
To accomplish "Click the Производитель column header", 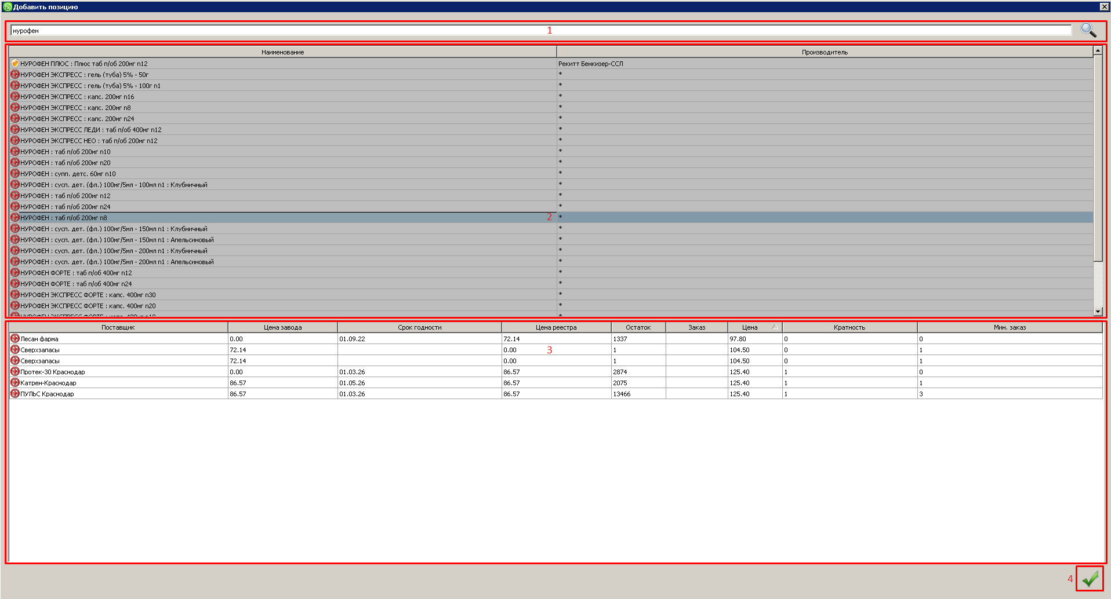I will coord(824,52).
